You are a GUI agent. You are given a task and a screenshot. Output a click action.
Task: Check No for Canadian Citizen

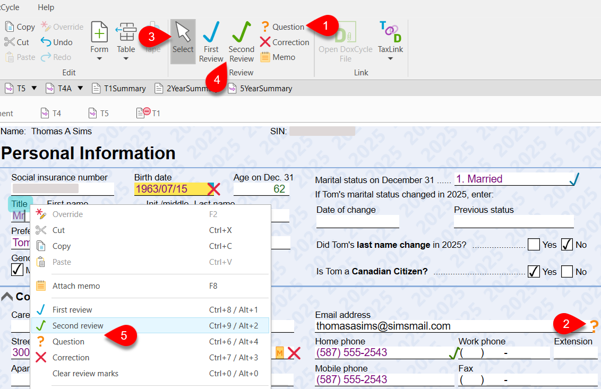(x=567, y=271)
